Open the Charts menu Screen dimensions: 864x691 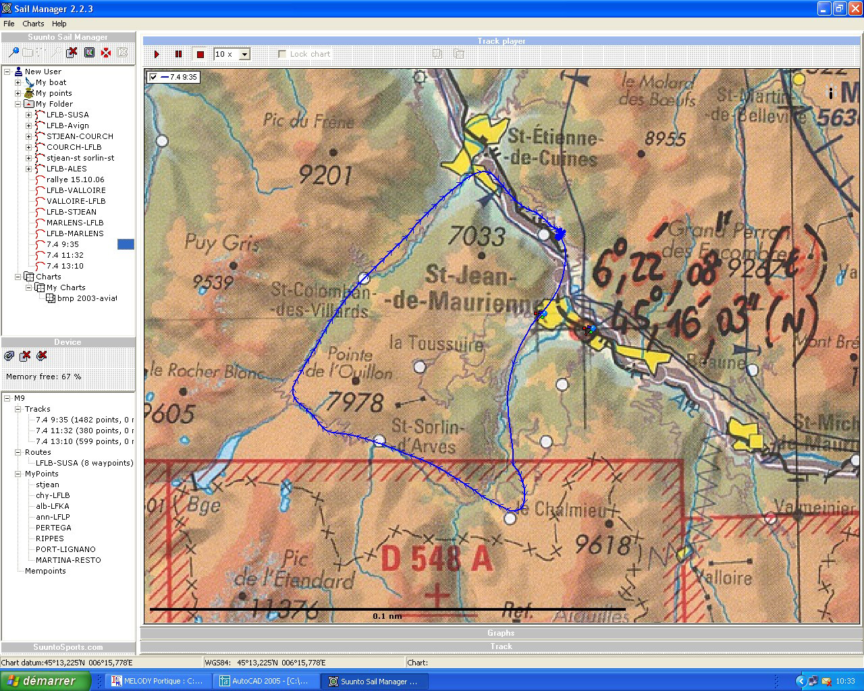click(x=33, y=24)
